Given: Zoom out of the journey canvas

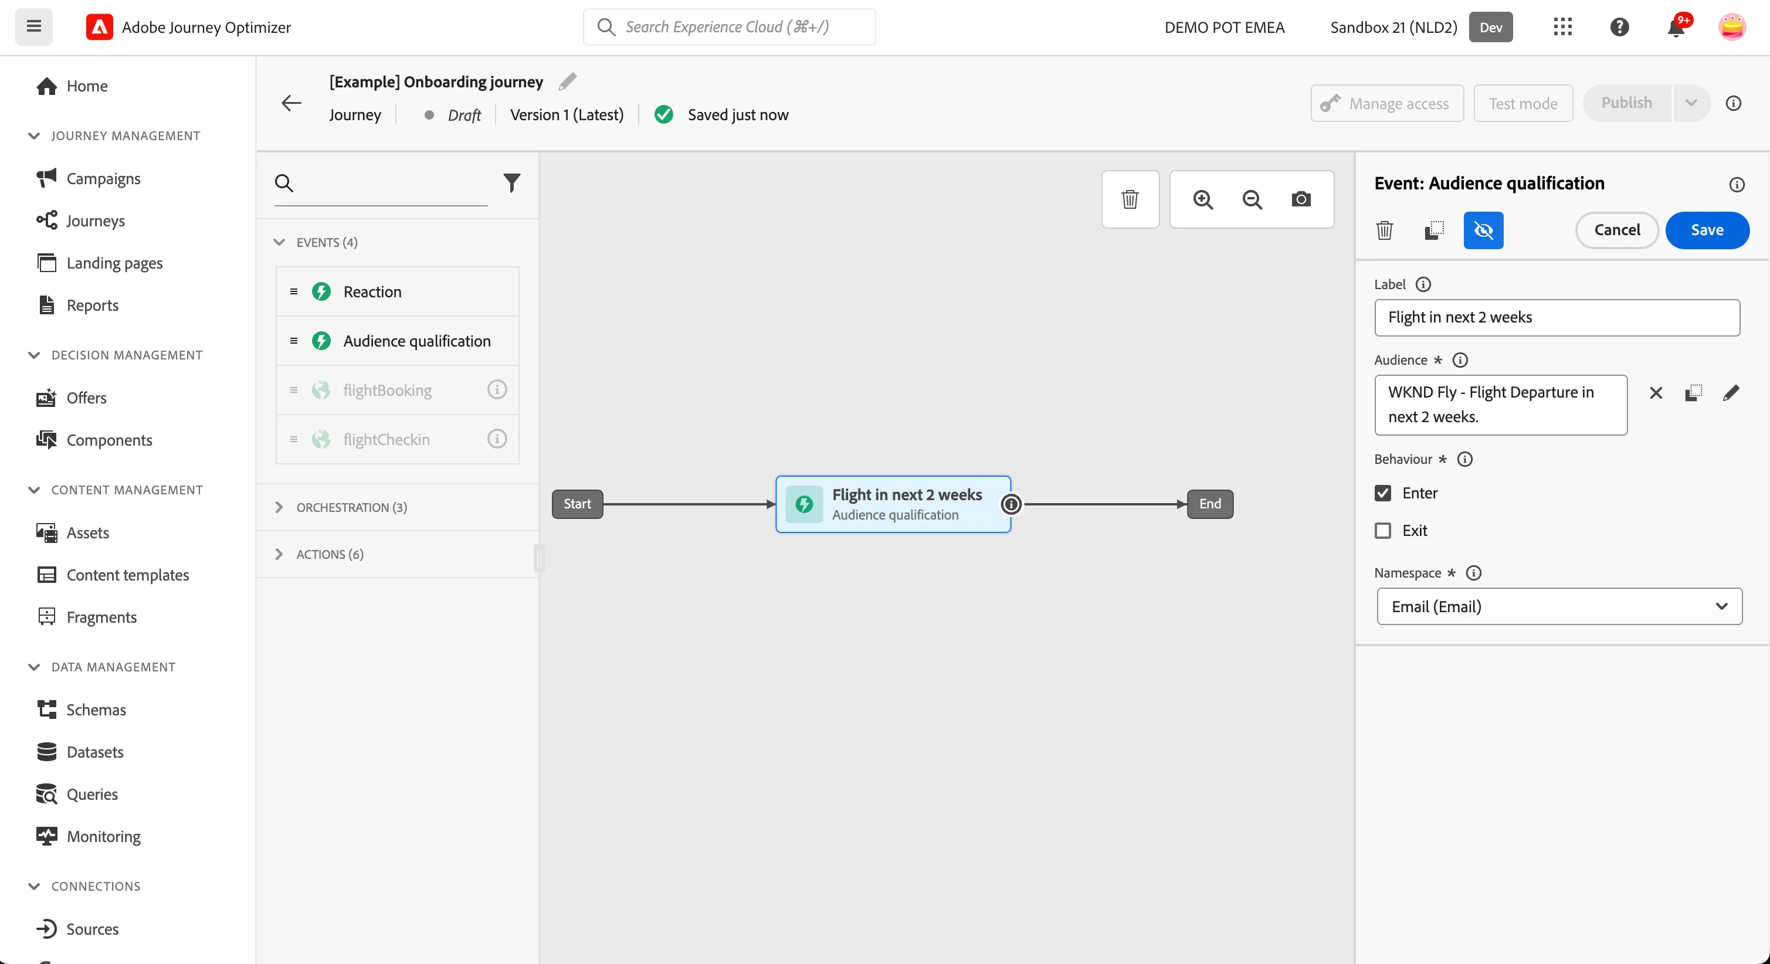Looking at the screenshot, I should point(1252,199).
